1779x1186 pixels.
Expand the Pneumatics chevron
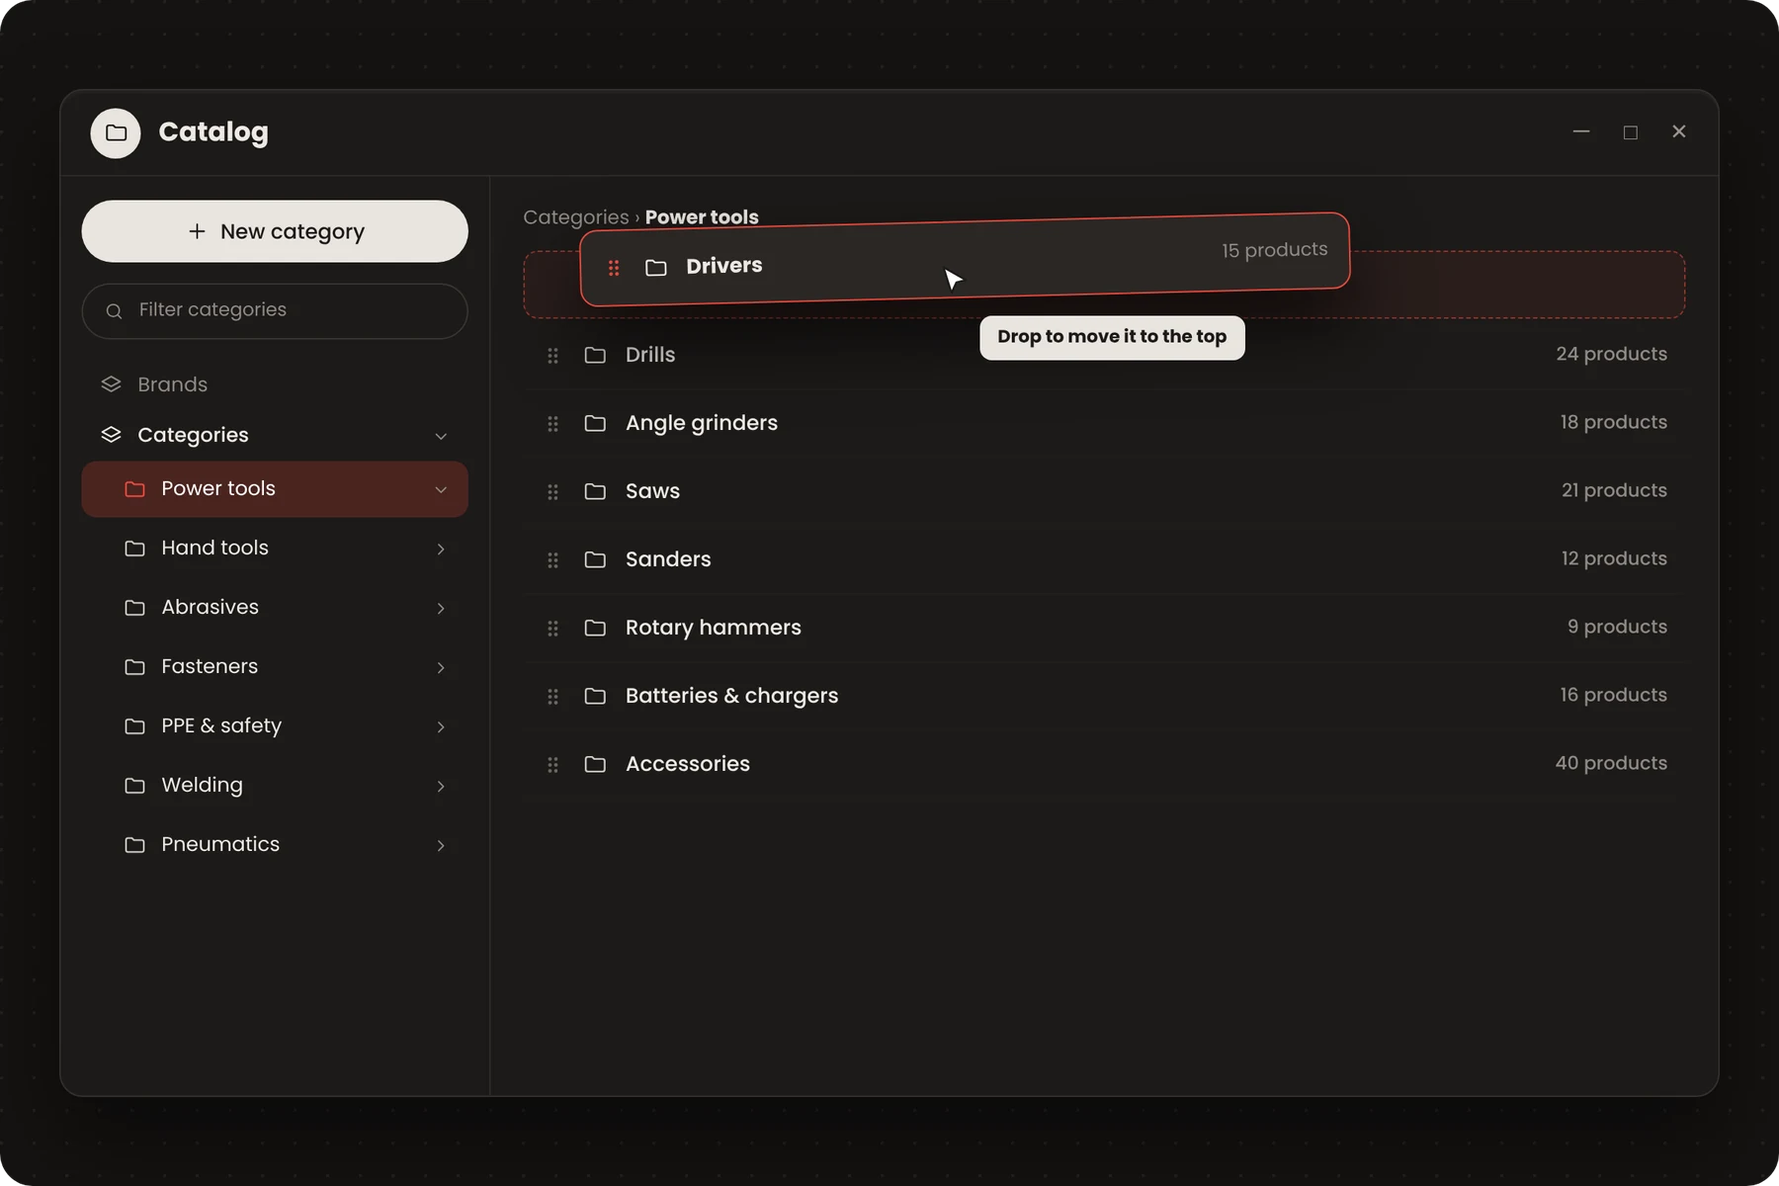(x=441, y=845)
